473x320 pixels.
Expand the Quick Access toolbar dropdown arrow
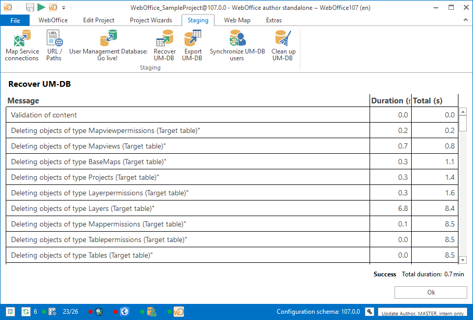63,7
